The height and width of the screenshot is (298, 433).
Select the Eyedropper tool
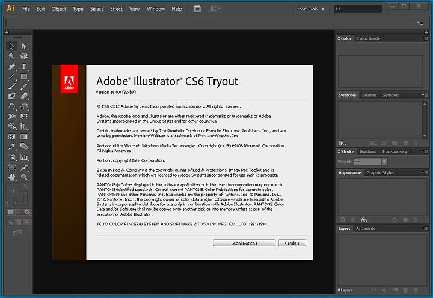pyautogui.click(x=11, y=146)
